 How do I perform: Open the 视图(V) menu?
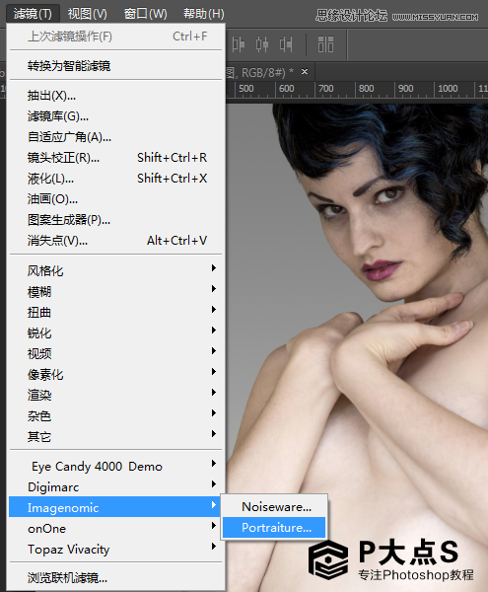click(x=87, y=14)
